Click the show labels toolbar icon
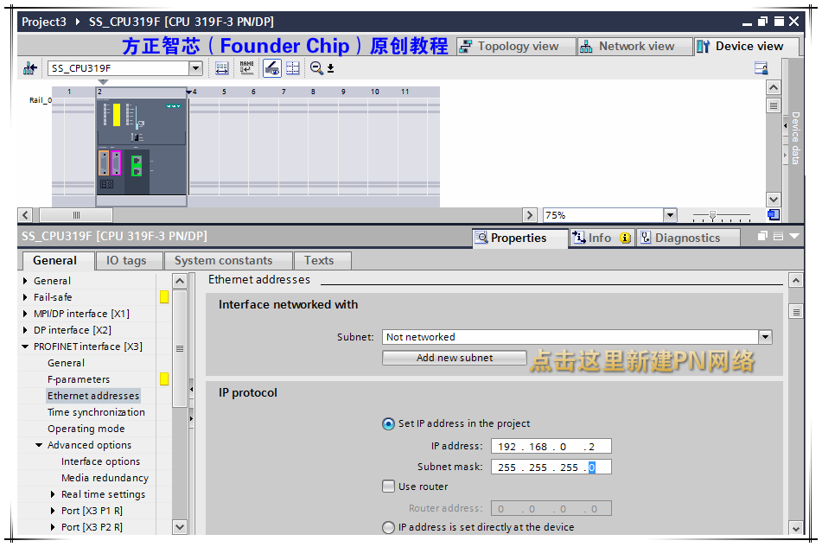The width and height of the screenshot is (822, 547). click(x=246, y=68)
